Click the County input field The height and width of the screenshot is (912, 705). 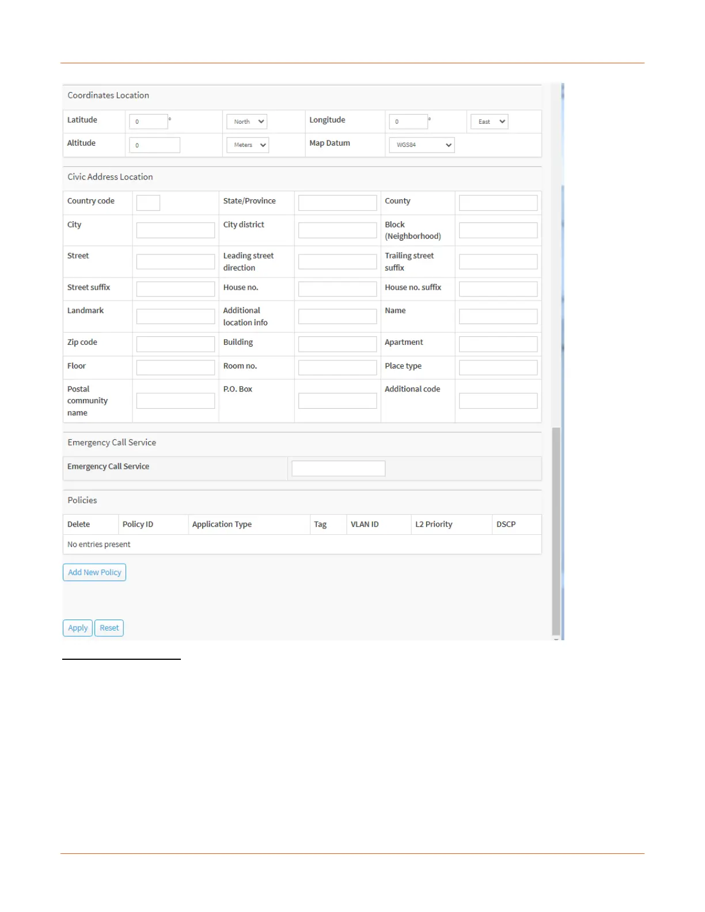(x=498, y=203)
